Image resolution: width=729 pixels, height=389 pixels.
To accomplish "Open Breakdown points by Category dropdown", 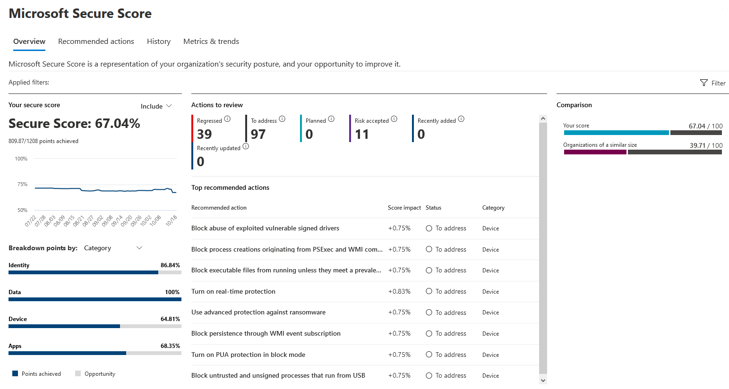I will (x=113, y=248).
